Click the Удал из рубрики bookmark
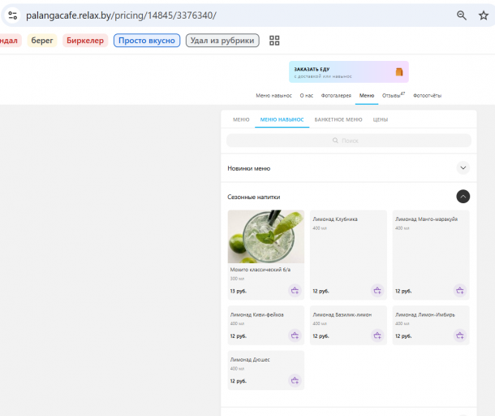Screen dimensions: 495x416 click(x=222, y=41)
